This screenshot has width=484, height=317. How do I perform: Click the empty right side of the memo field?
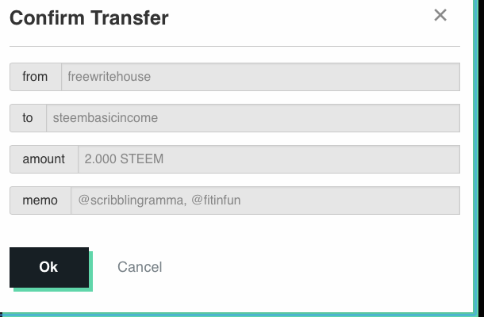pos(349,201)
